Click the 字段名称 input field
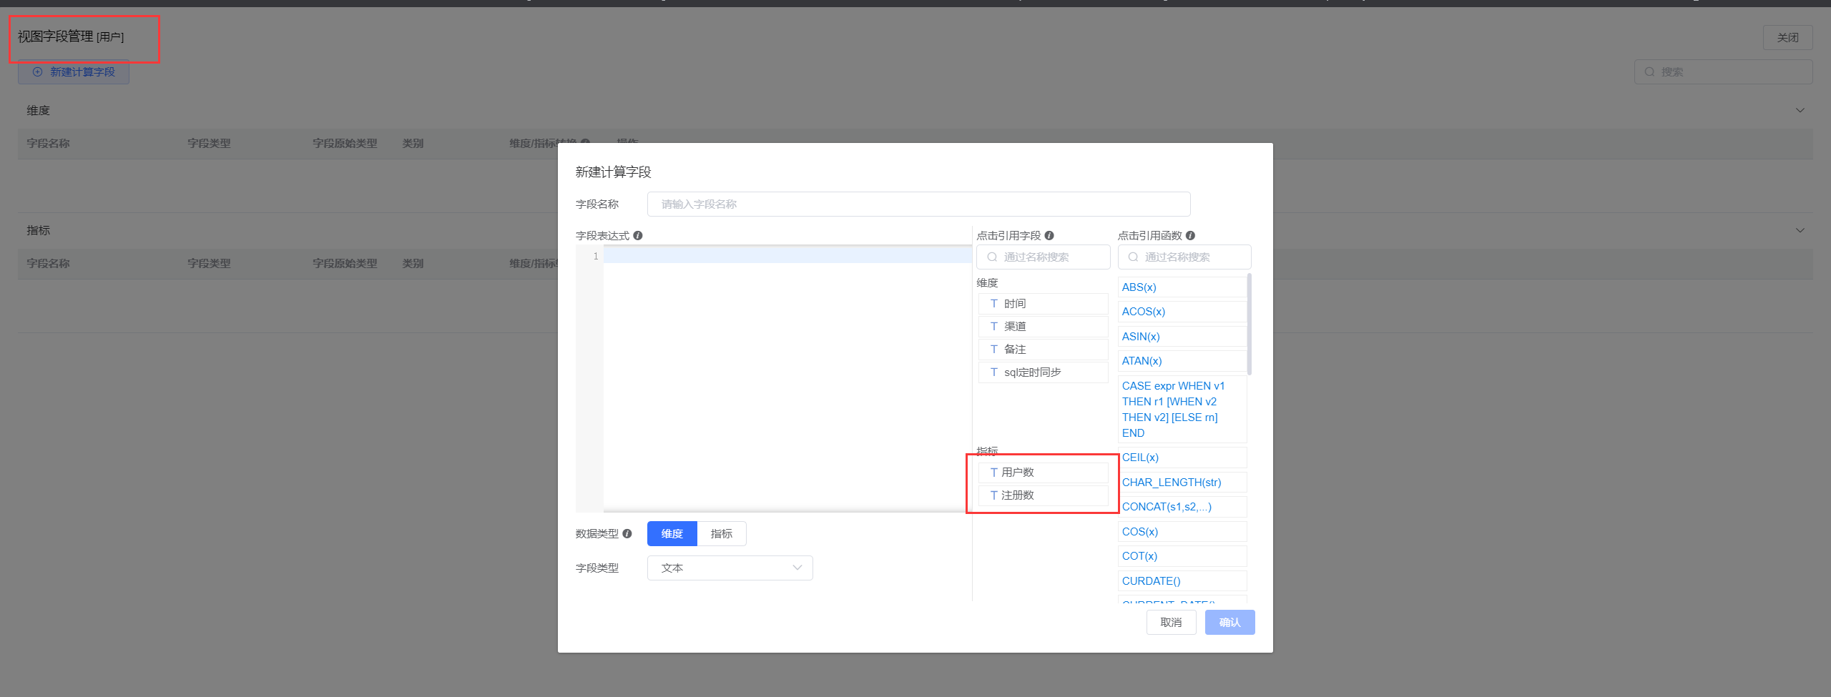This screenshot has width=1831, height=697. pos(918,204)
